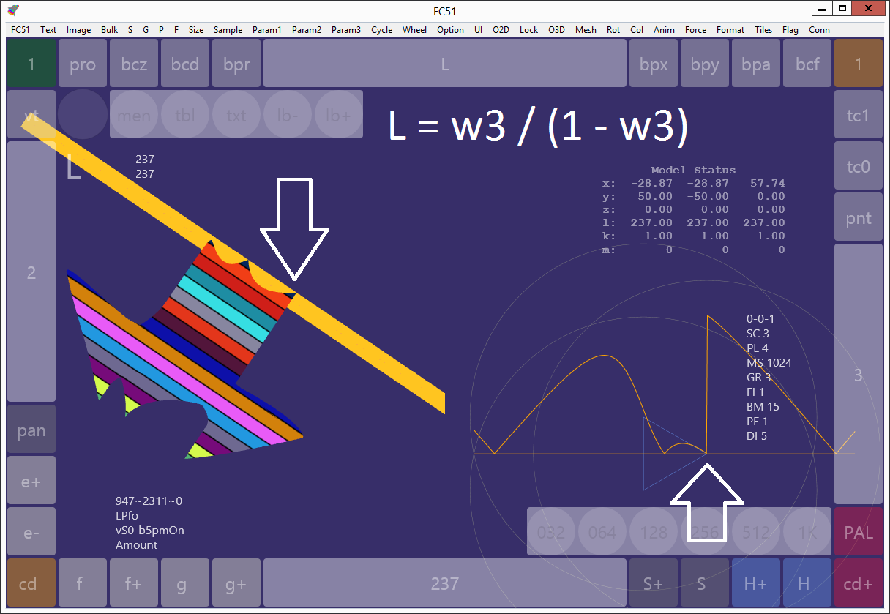Click the wide L button at top
Screen dimensions: 890x614
click(x=445, y=64)
